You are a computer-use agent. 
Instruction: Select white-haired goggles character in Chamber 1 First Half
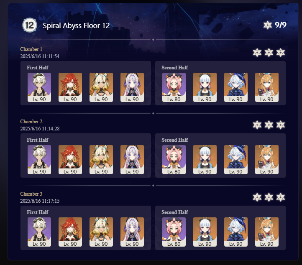[x=39, y=87]
